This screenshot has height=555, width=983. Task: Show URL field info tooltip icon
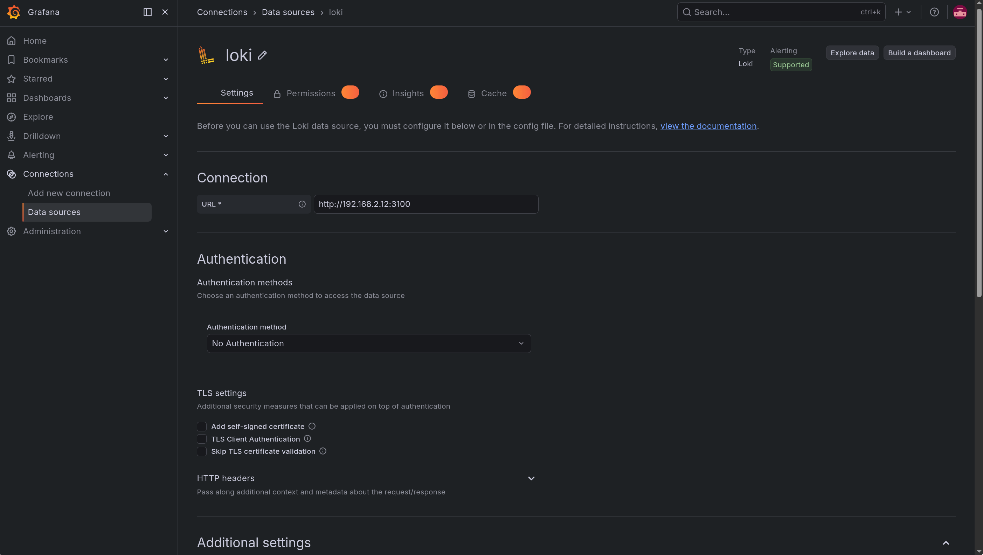[302, 204]
